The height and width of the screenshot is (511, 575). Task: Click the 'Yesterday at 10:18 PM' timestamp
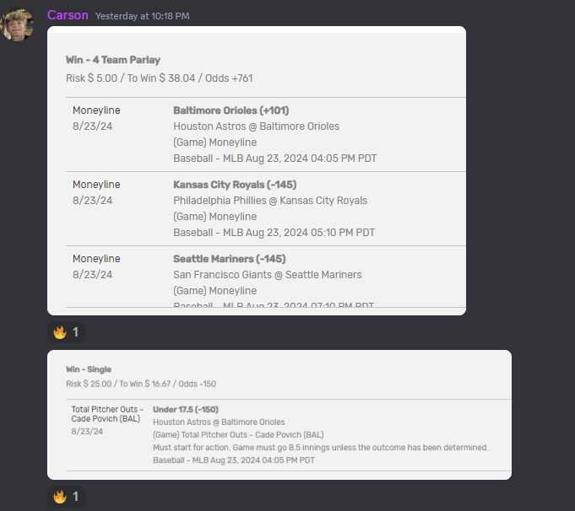[143, 16]
